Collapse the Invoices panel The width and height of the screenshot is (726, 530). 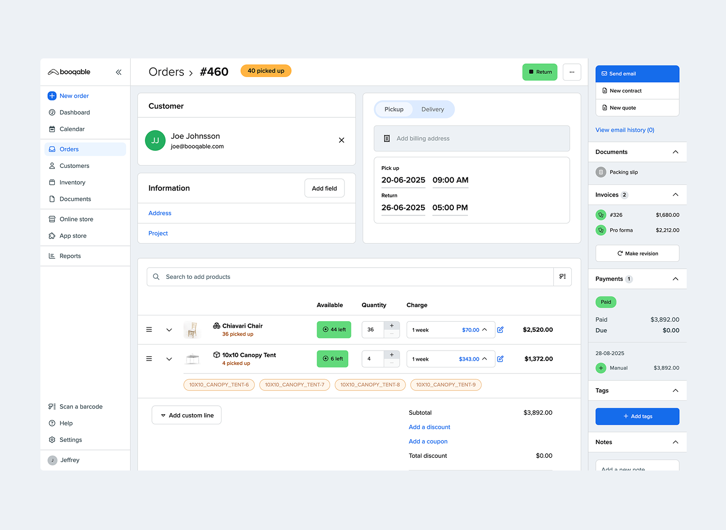(676, 194)
